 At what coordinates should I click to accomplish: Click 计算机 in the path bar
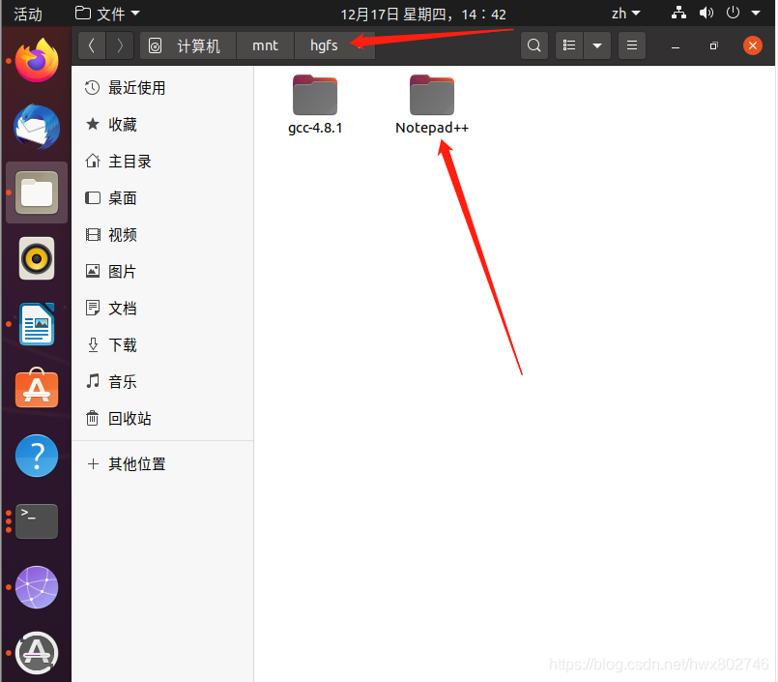187,45
